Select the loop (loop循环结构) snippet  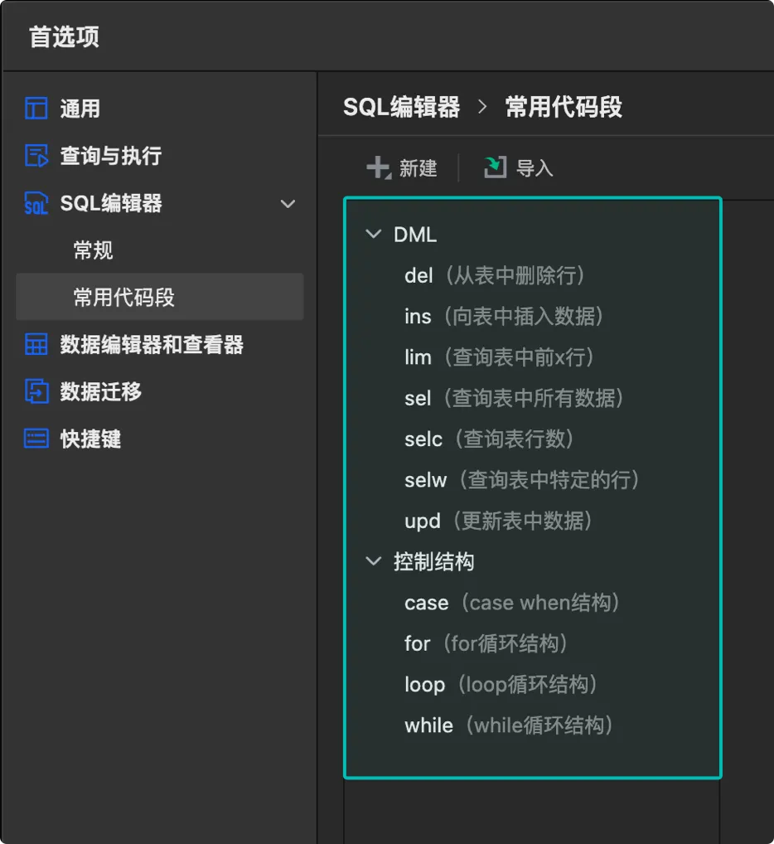501,685
